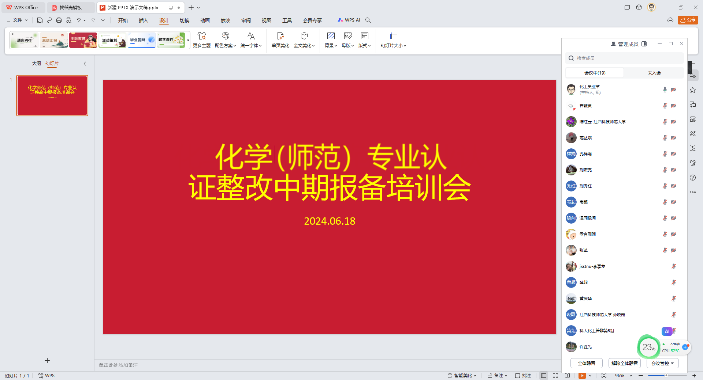Click the save icon in quick toolbar
This screenshot has width=703, height=380.
click(x=40, y=20)
